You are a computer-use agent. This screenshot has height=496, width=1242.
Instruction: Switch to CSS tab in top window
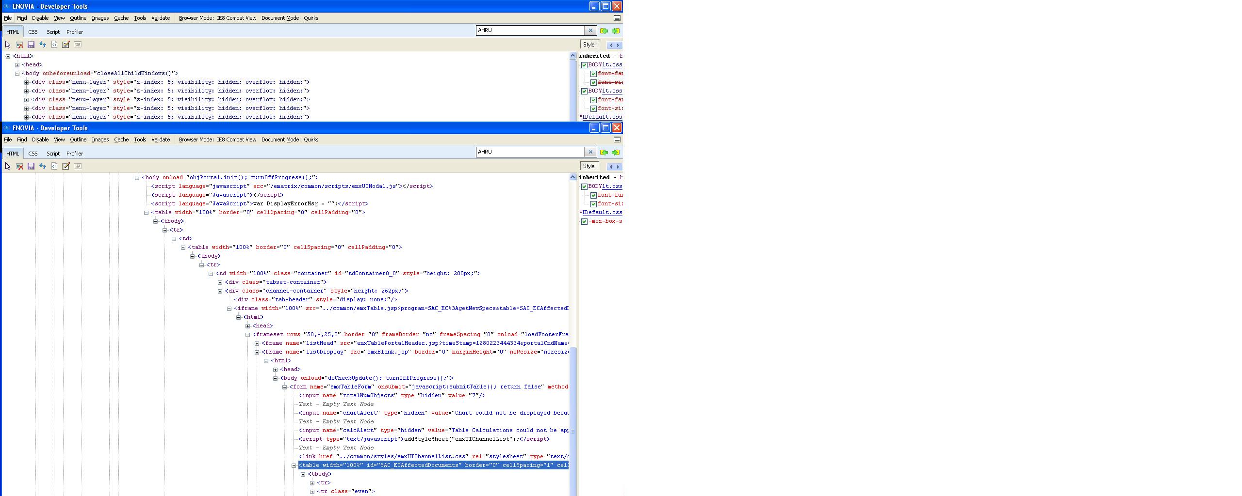click(x=33, y=32)
